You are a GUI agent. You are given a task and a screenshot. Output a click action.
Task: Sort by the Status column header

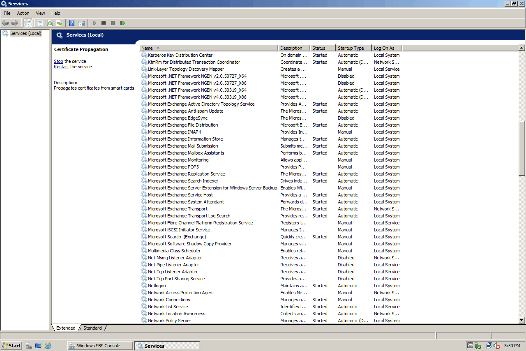323,48
